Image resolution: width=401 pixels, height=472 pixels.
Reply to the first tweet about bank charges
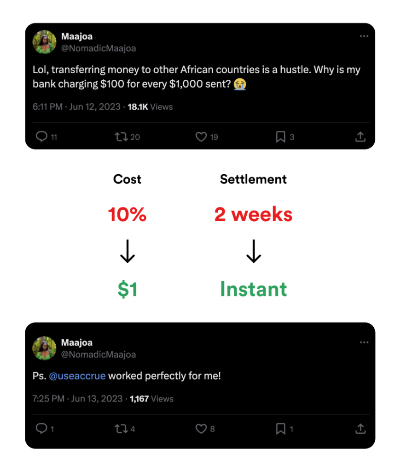coord(42,137)
